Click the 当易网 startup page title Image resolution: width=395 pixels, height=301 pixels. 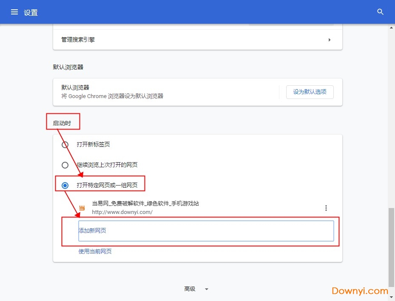(145, 204)
